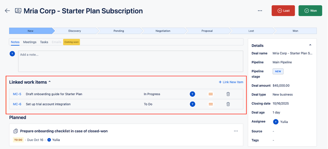Click the deal icon beside the title
Screen dimensions: 328x149
pyautogui.click(x=18, y=11)
